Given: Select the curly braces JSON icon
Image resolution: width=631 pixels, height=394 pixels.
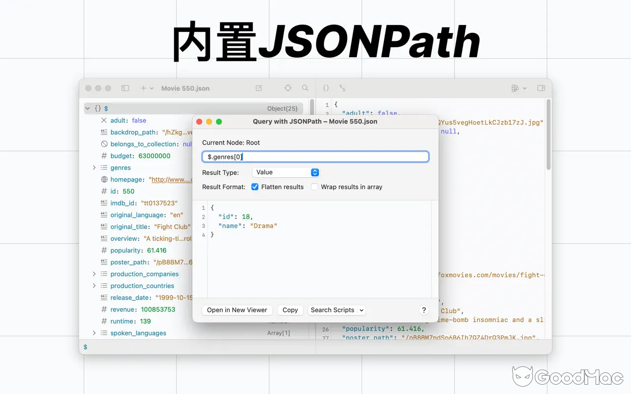Looking at the screenshot, I should [x=326, y=88].
